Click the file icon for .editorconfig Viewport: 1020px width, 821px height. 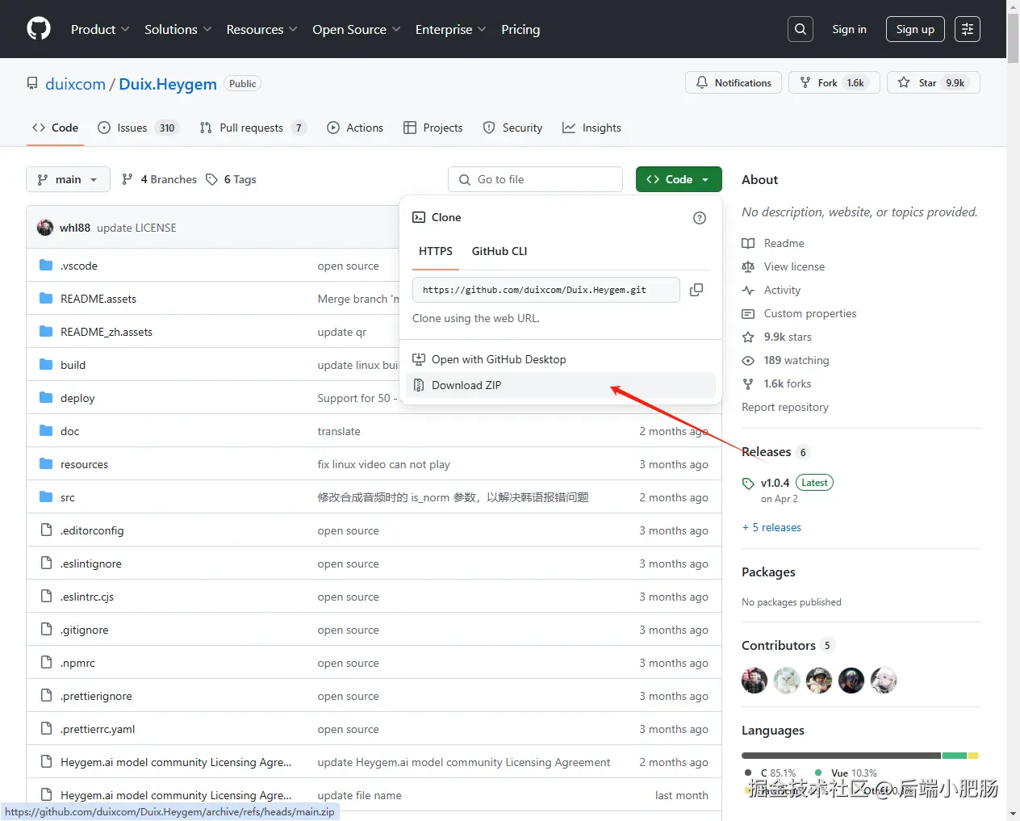46,530
